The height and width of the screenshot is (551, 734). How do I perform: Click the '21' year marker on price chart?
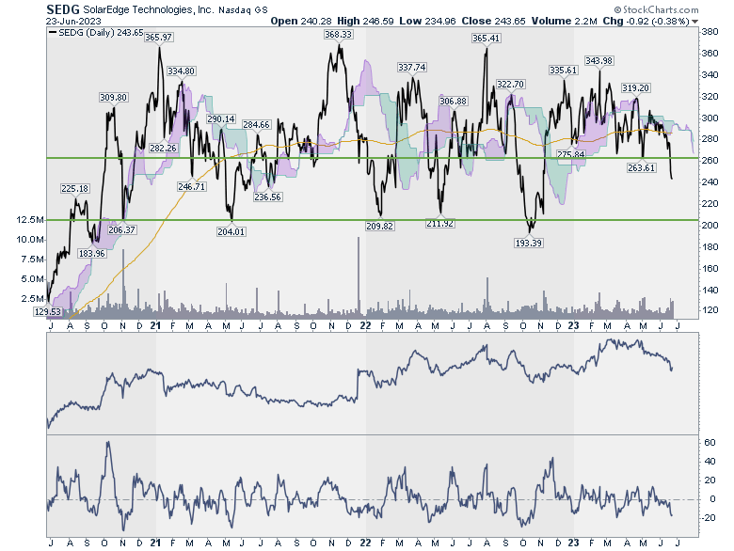coord(155,325)
